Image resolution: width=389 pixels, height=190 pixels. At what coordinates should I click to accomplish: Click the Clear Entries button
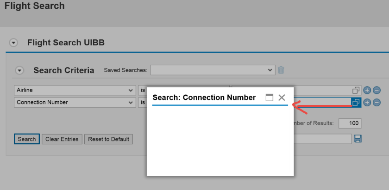[62, 139]
